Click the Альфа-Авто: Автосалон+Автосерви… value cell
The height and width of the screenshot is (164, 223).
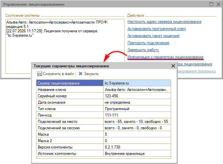coord(137,90)
